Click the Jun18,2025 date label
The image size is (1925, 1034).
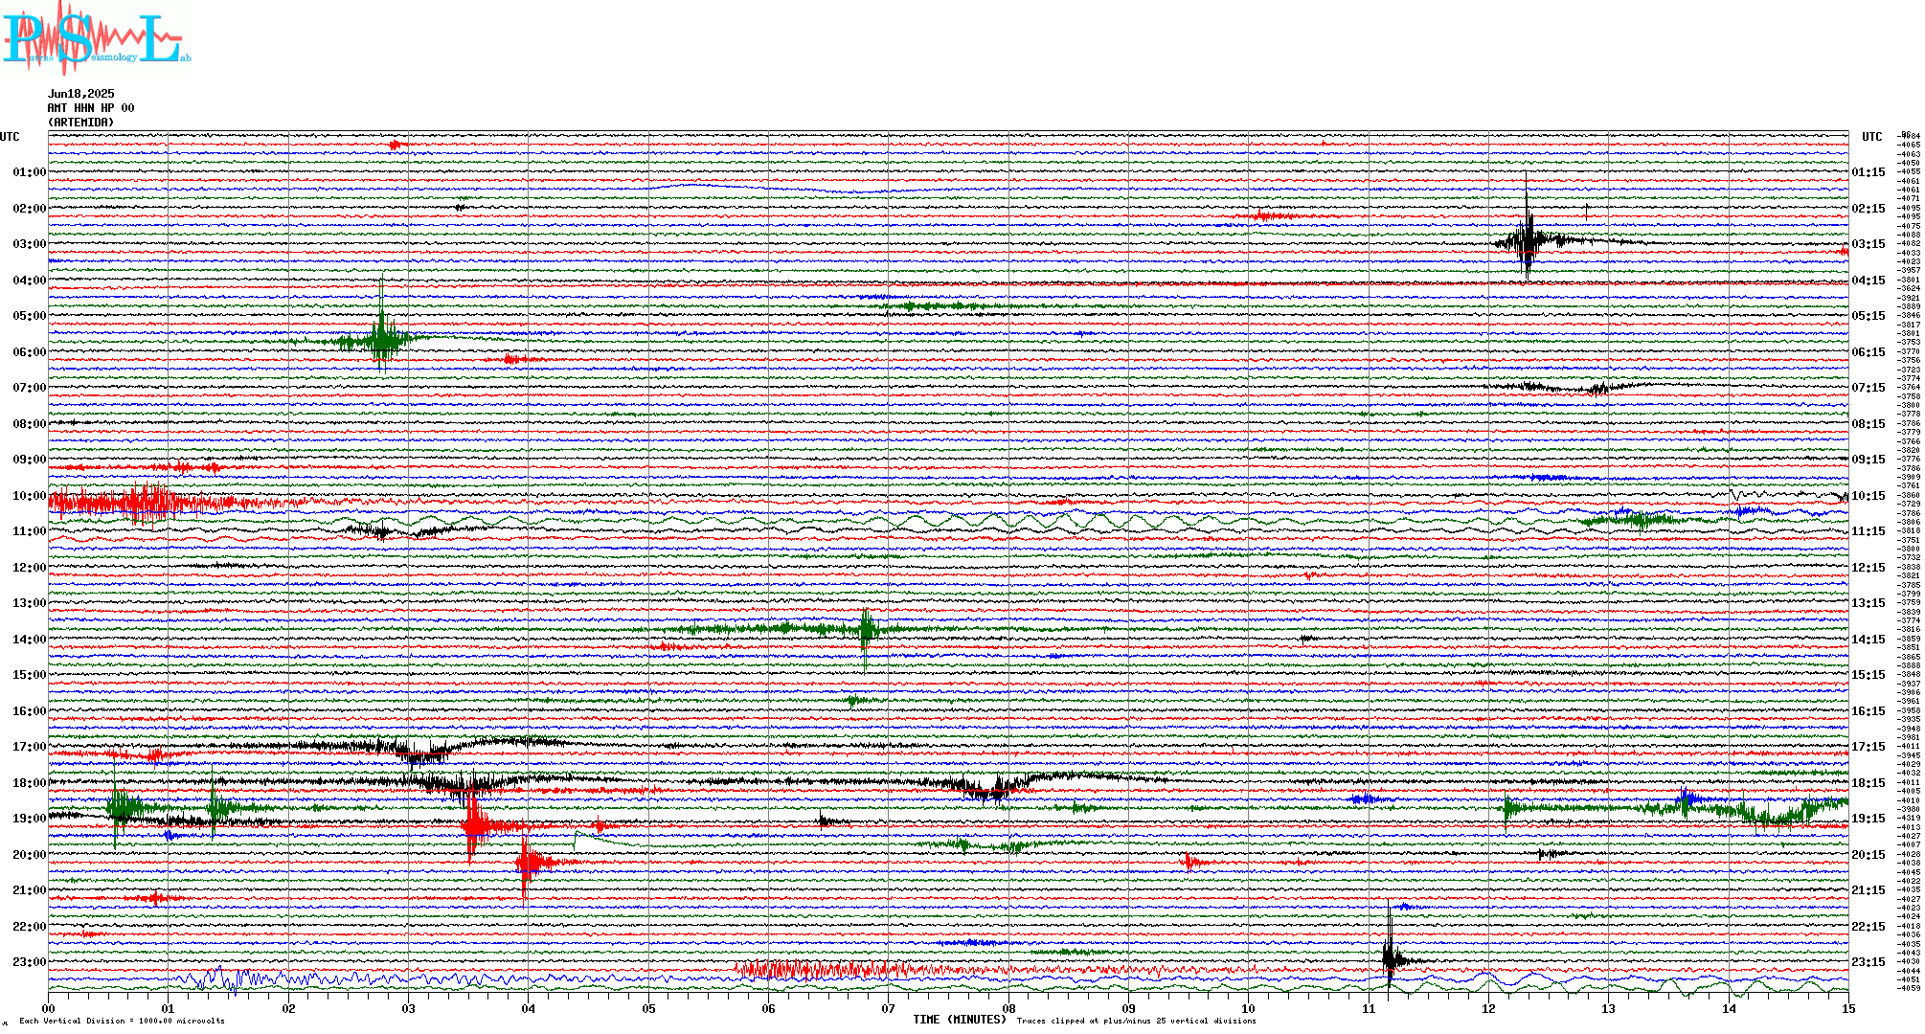tap(81, 94)
